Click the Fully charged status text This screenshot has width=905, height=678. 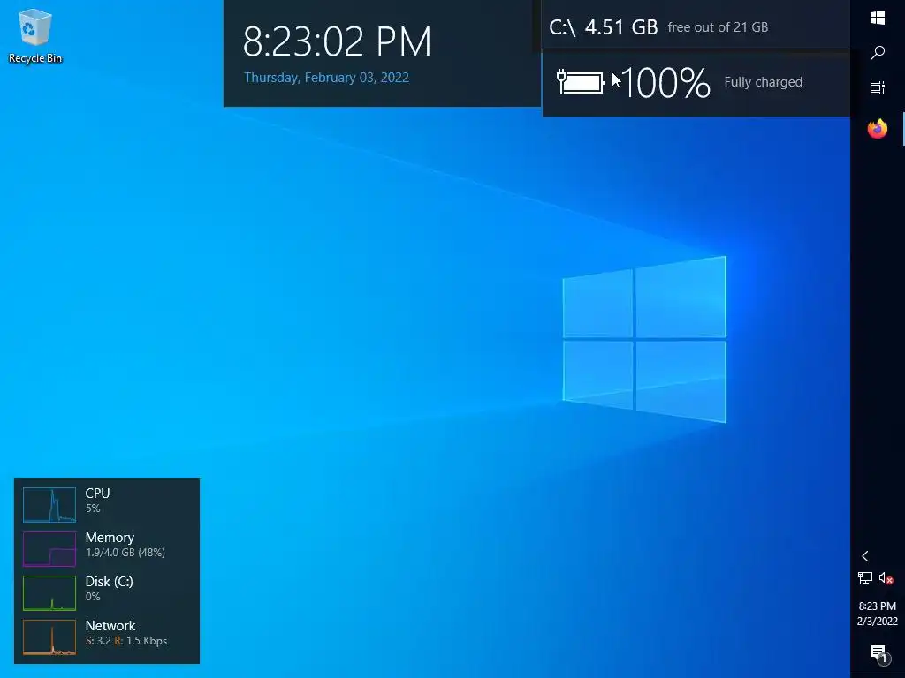pyautogui.click(x=763, y=82)
